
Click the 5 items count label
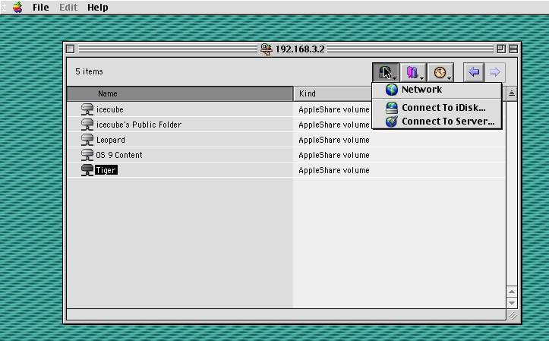coord(90,71)
